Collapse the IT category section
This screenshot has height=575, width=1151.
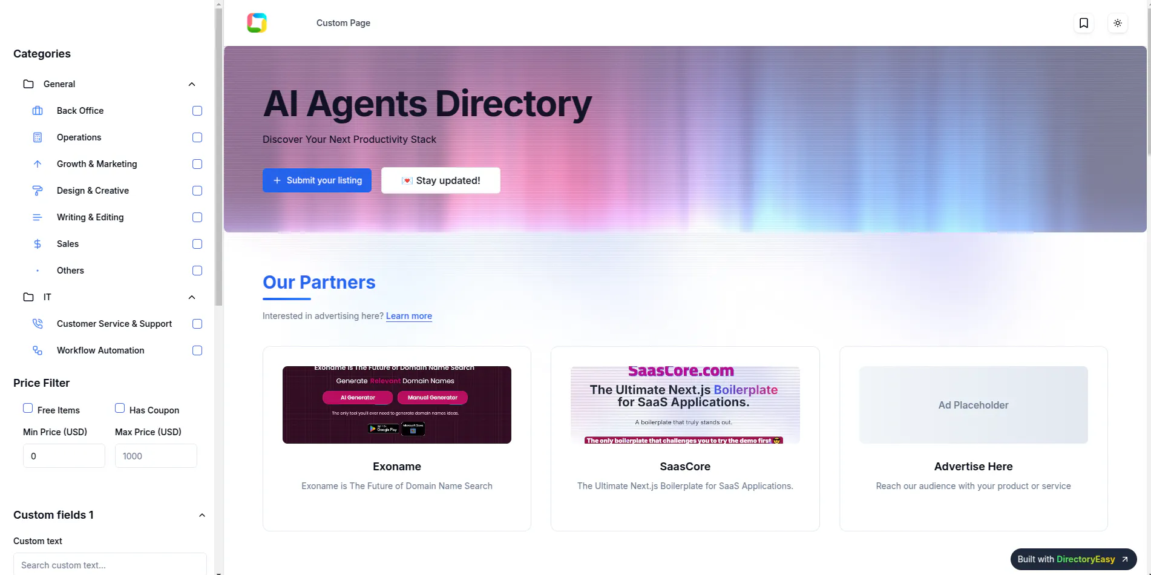click(x=192, y=297)
